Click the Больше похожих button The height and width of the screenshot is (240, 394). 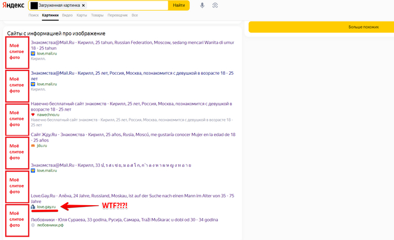(363, 26)
